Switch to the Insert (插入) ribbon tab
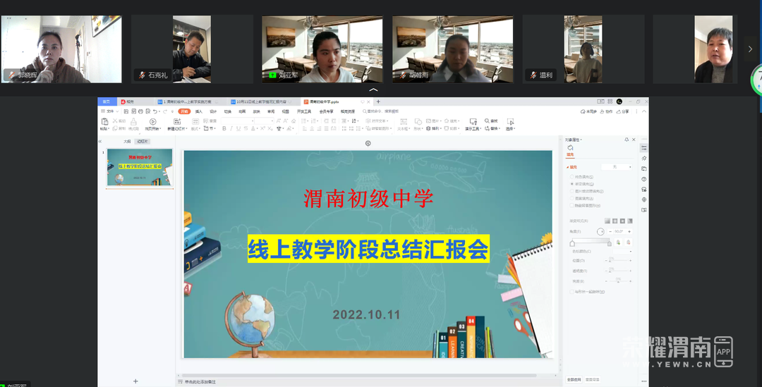Screen dimensions: 762x387 click(199, 111)
